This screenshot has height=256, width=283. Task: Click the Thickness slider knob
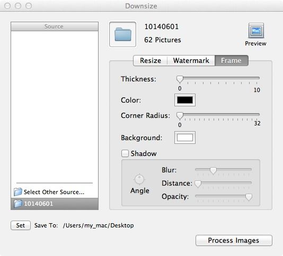[180, 79]
